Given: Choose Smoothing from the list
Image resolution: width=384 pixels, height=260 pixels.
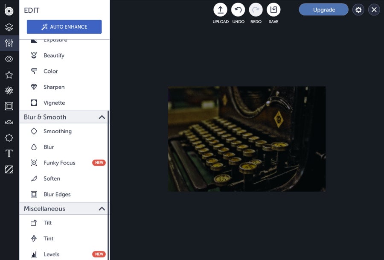Looking at the screenshot, I should (64, 131).
